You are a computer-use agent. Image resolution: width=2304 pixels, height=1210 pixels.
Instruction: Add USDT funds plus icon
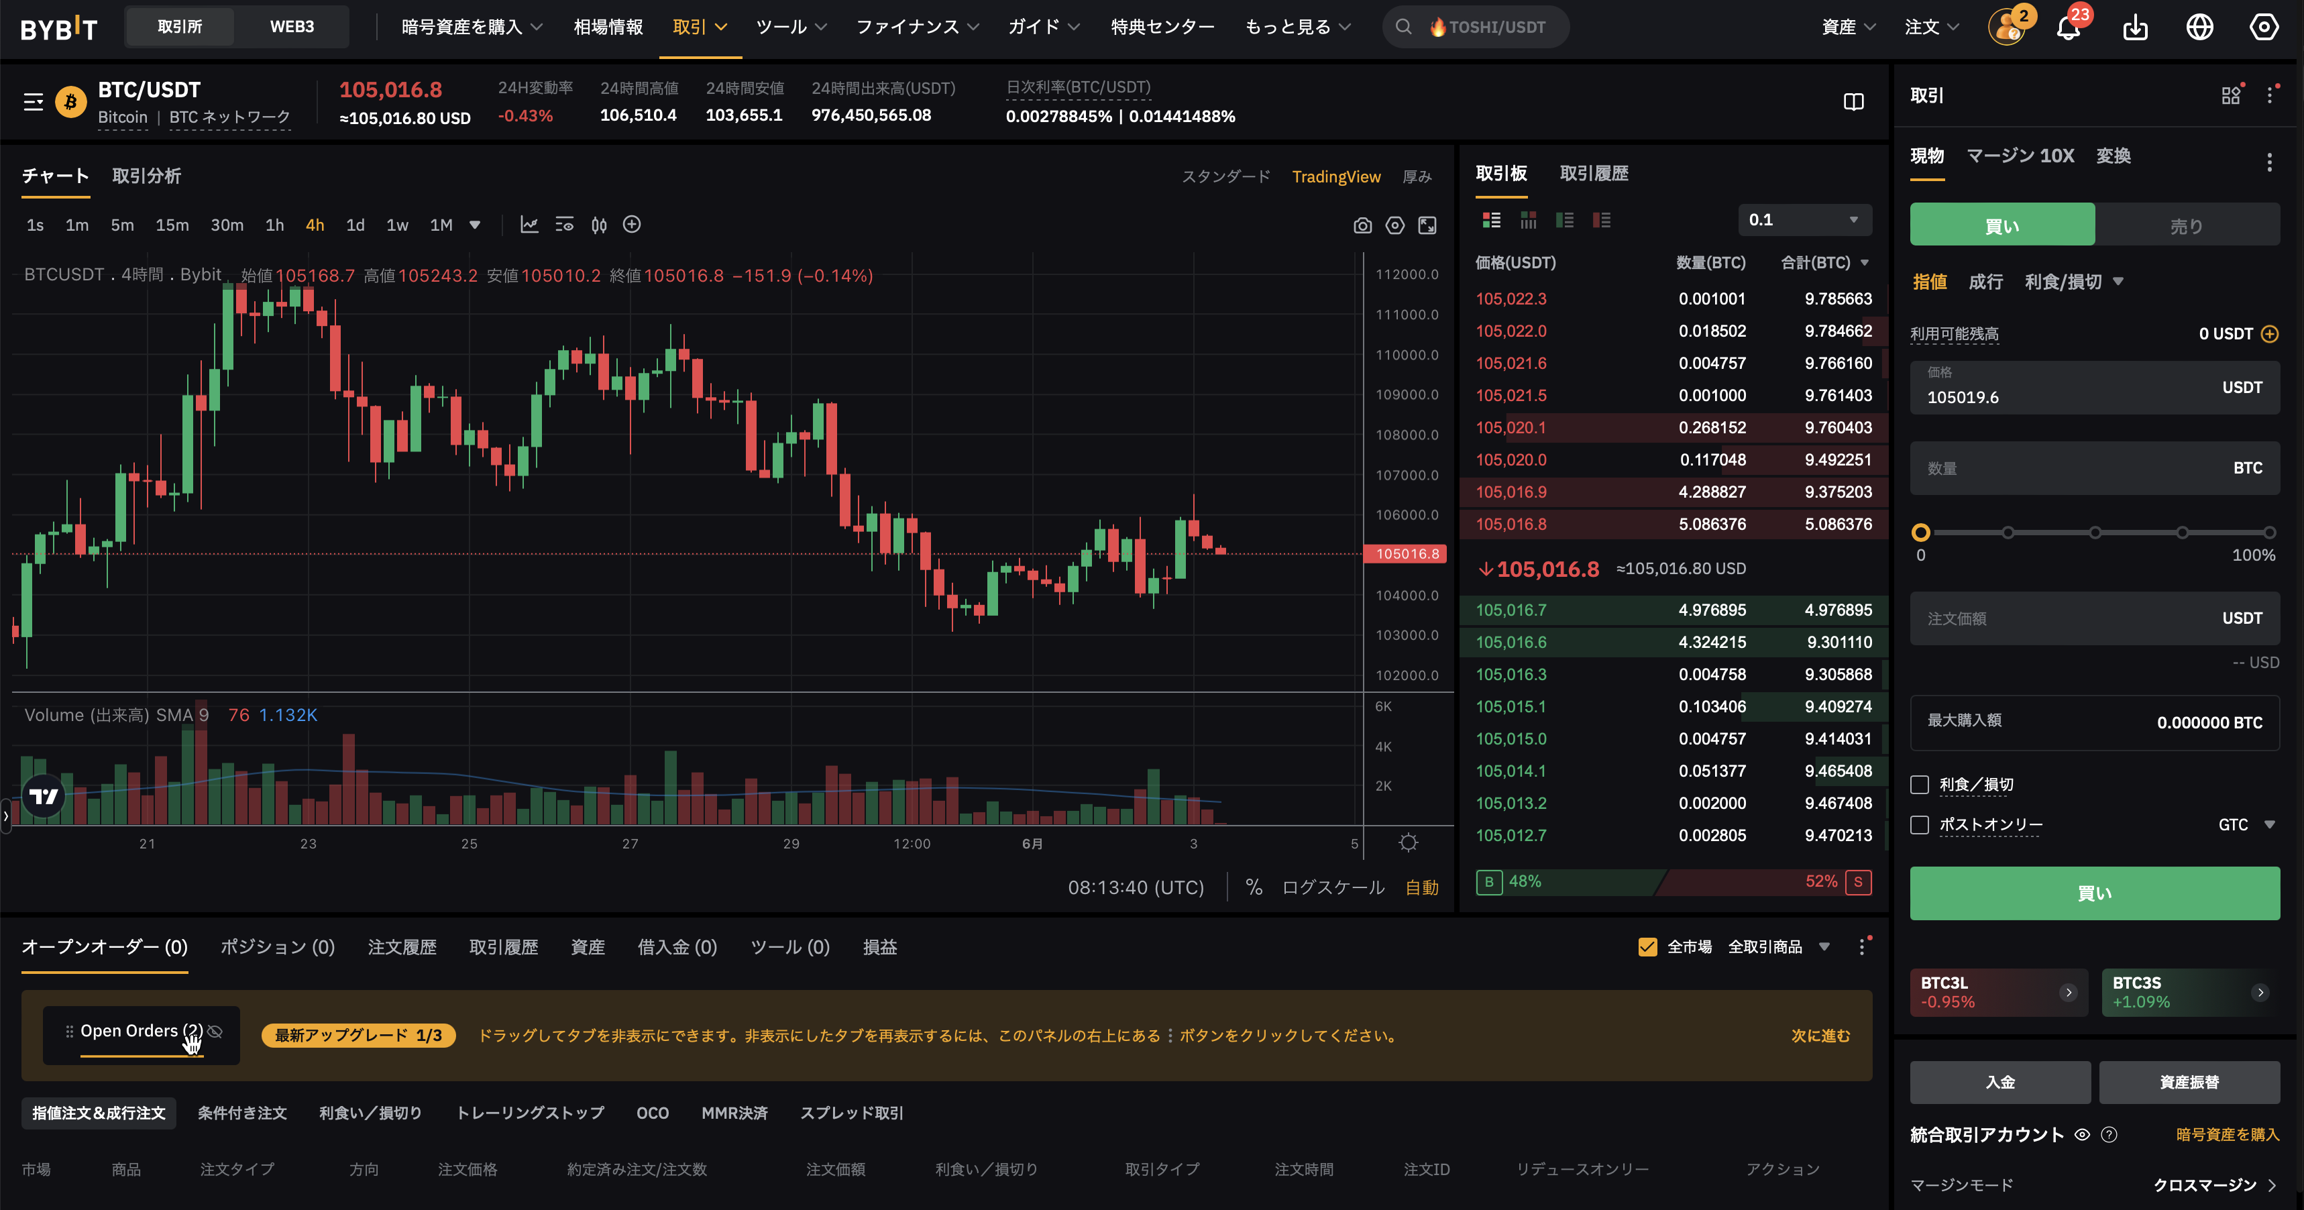coord(2270,333)
